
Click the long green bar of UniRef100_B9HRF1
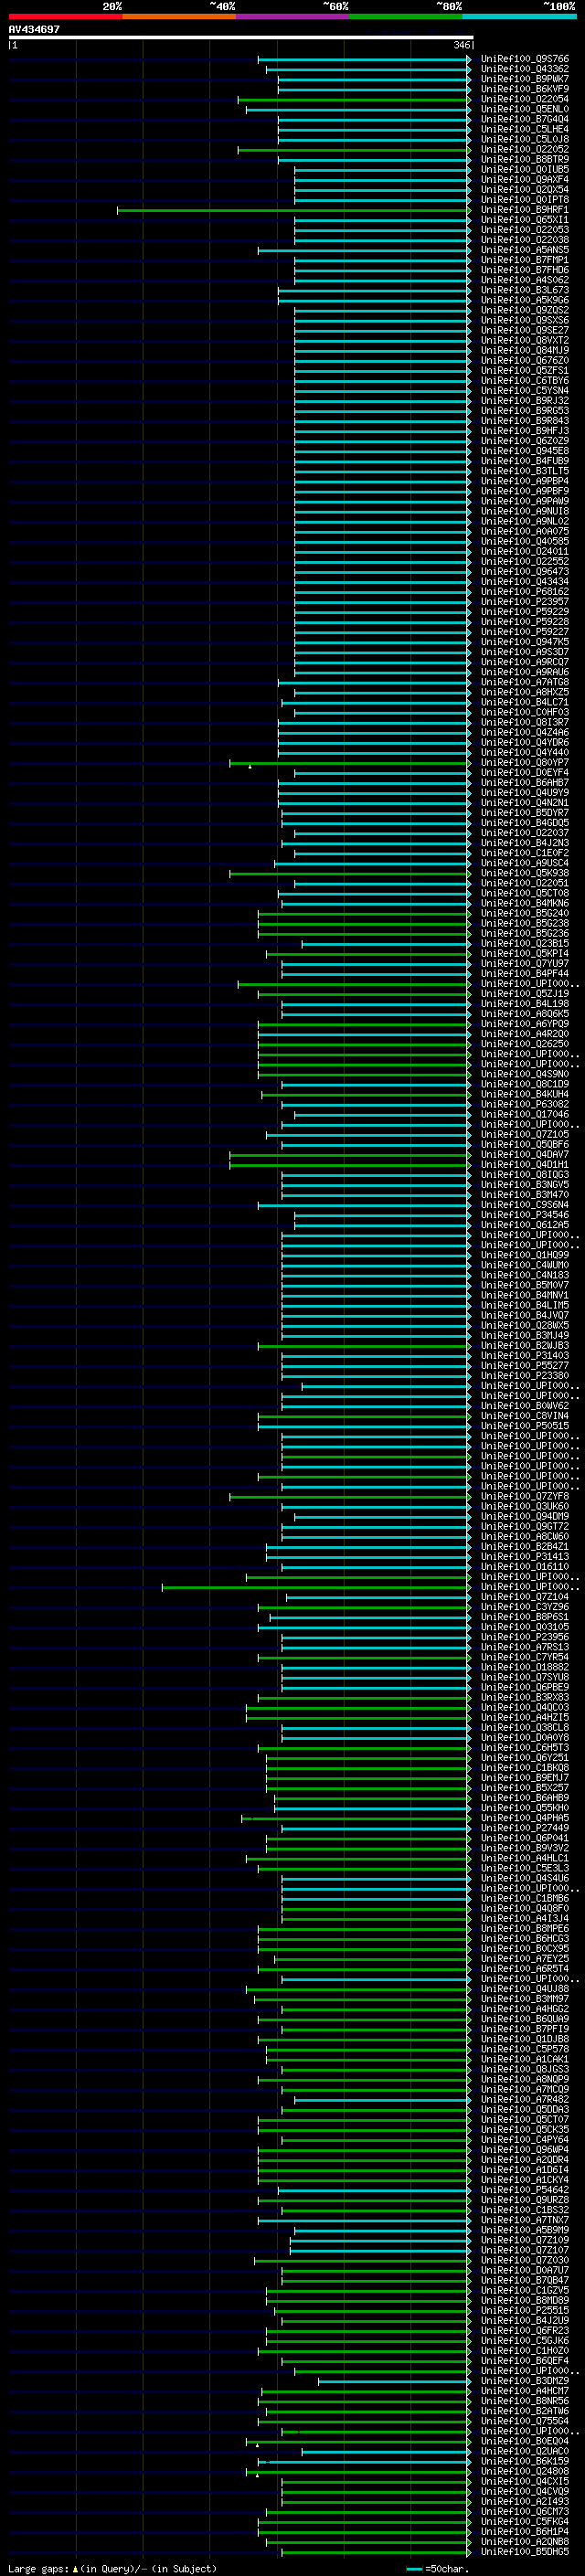click(x=293, y=210)
